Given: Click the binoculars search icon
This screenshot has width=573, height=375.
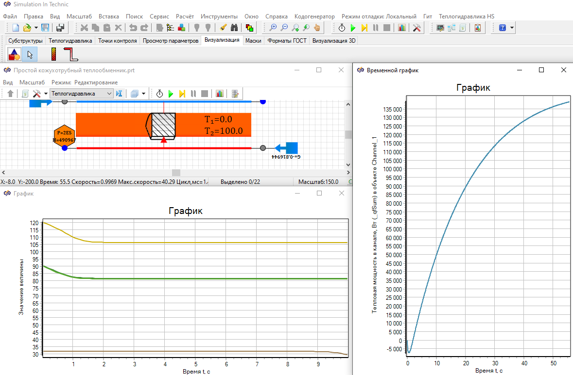Looking at the screenshot, I should [x=234, y=28].
